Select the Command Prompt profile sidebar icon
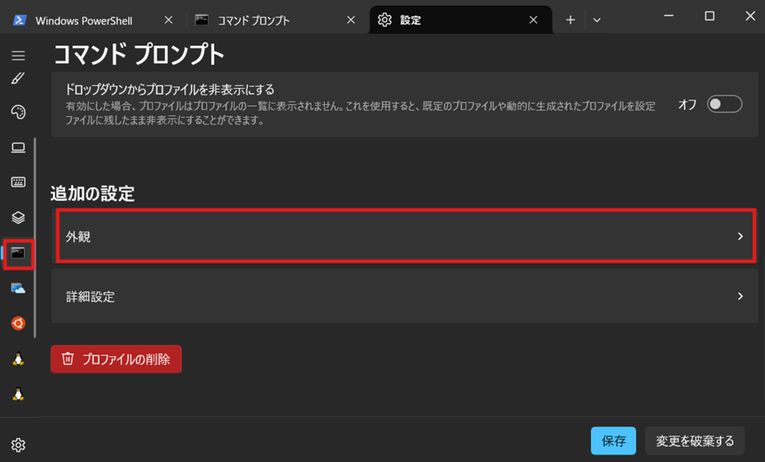This screenshot has width=765, height=462. pyautogui.click(x=18, y=254)
